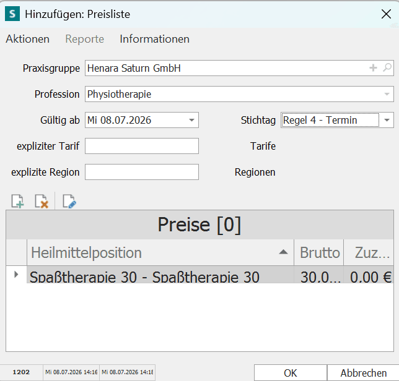The image size is (399, 381).
Task: Open the Reporte menu
Action: pos(84,39)
